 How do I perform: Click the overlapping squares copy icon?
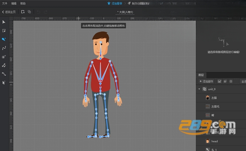click(x=29, y=12)
